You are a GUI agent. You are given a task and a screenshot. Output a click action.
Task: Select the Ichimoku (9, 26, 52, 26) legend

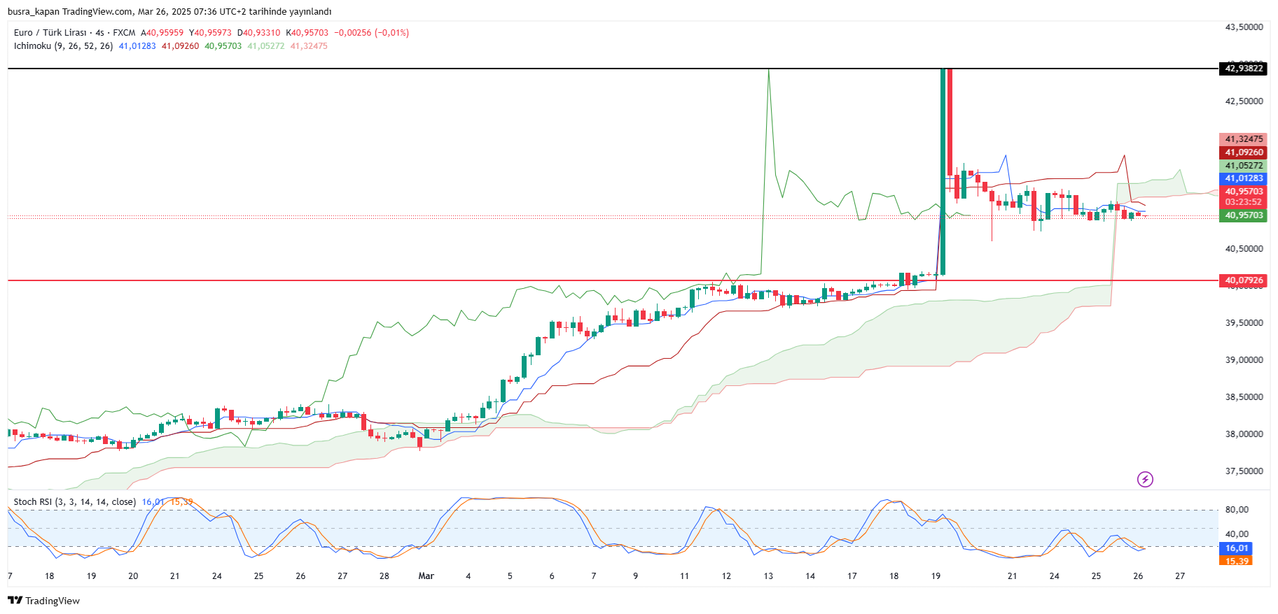(63, 46)
